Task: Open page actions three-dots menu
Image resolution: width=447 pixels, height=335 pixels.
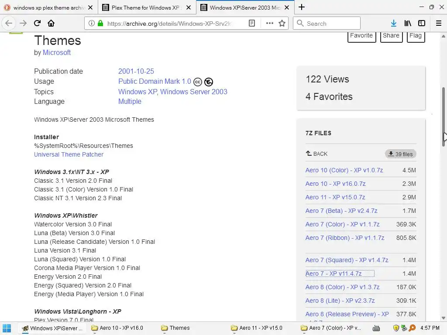Action: pos(269,24)
